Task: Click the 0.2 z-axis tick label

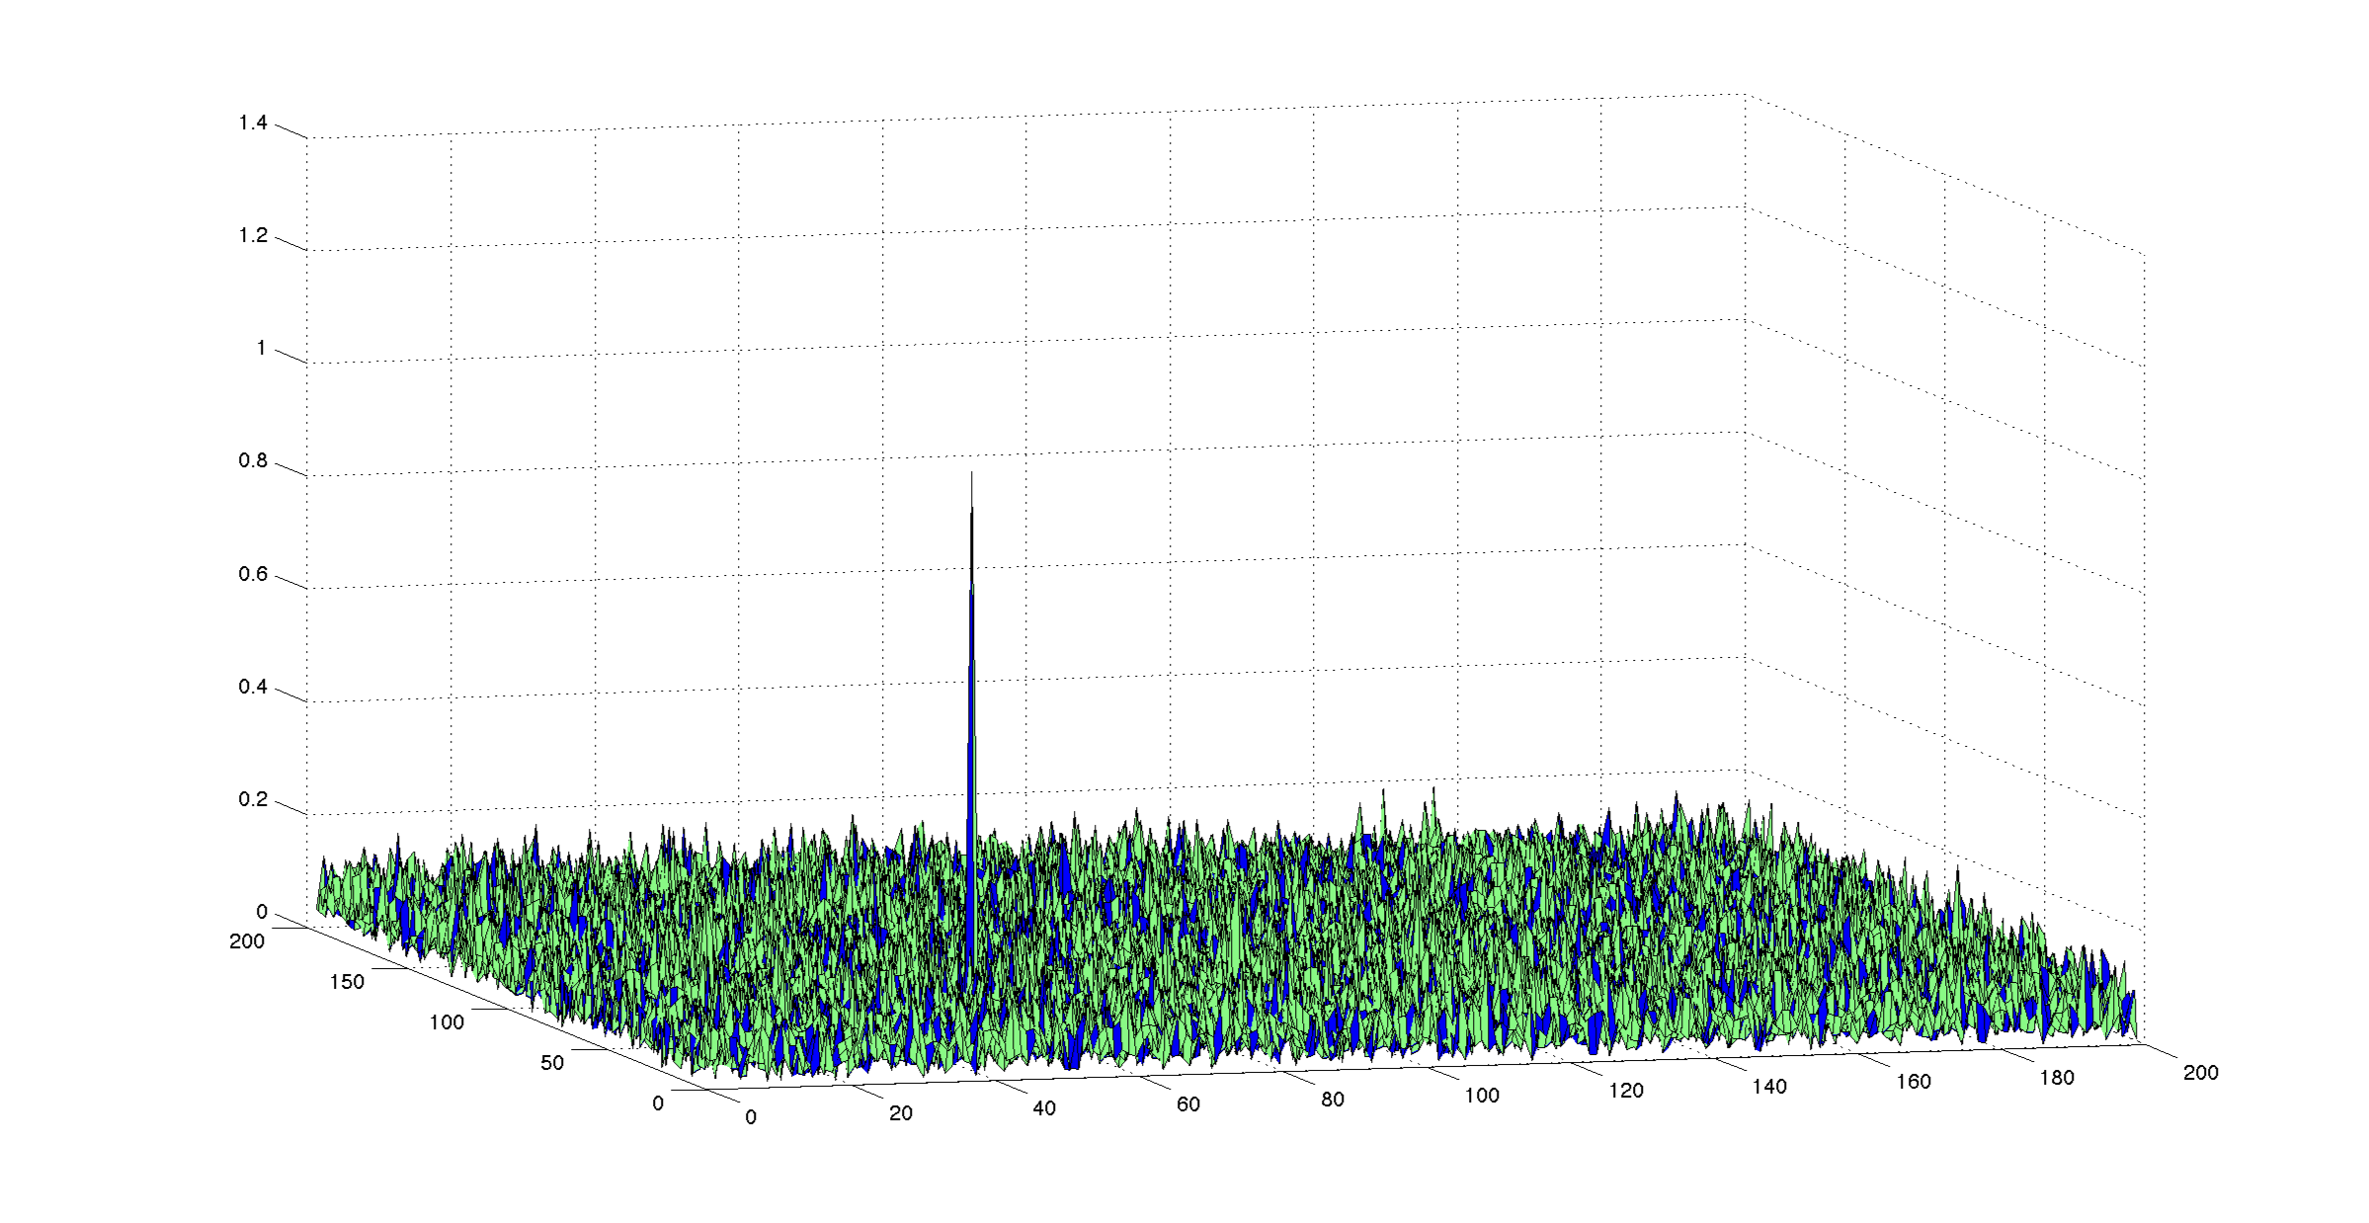Action: coord(253,799)
